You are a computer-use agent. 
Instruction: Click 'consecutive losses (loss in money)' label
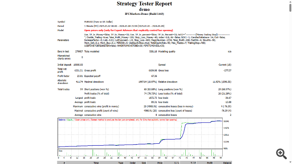(176, 106)
